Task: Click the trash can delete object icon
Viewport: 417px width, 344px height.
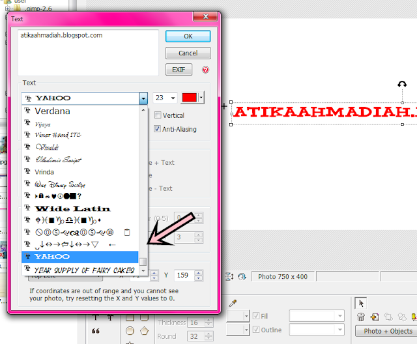Action: tap(360, 317)
